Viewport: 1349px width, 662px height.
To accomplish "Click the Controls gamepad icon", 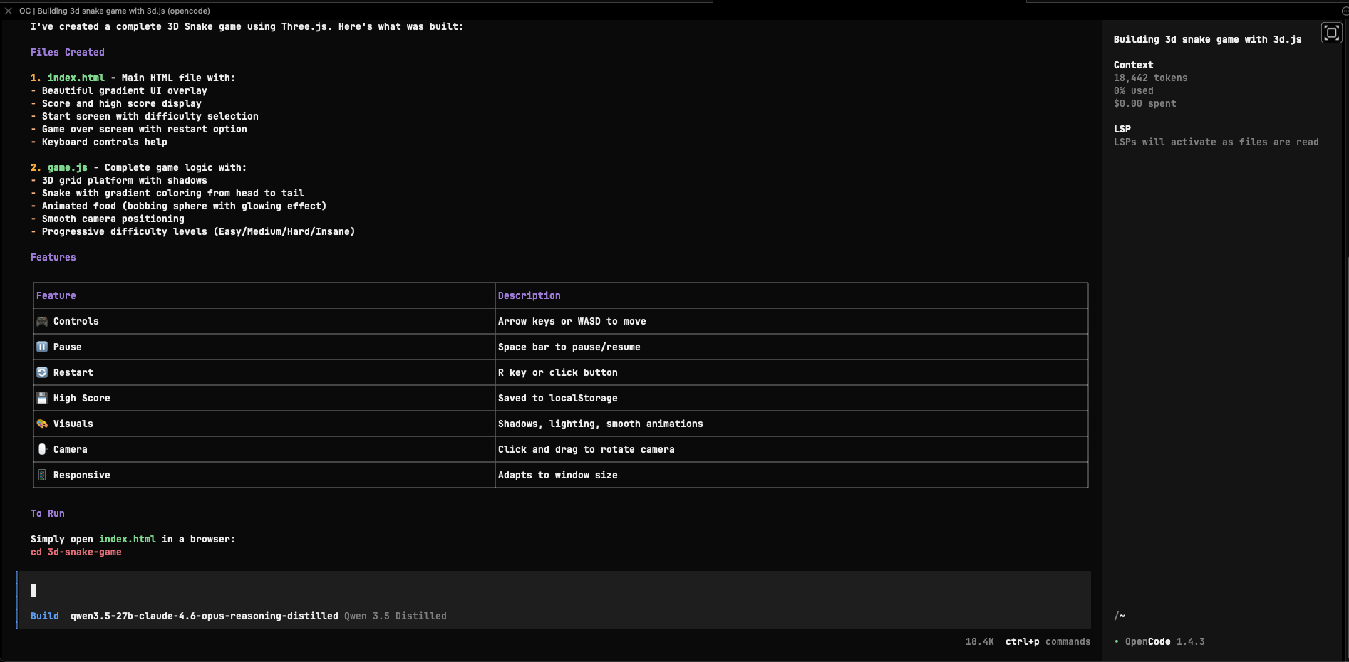I will coord(43,321).
